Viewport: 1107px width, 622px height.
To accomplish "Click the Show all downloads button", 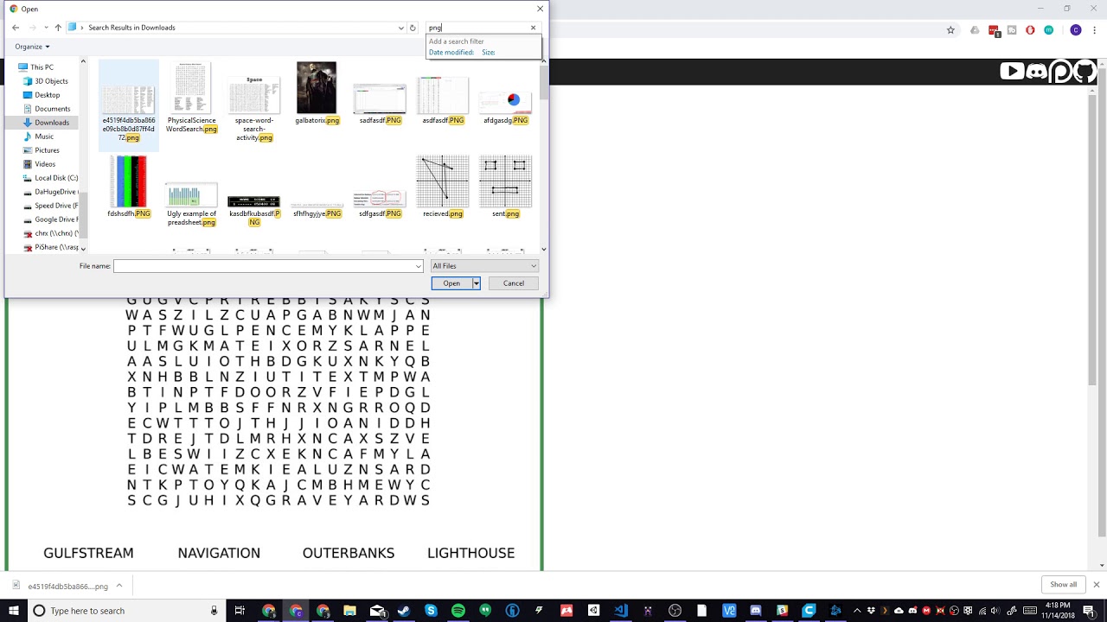I will coord(1064,585).
